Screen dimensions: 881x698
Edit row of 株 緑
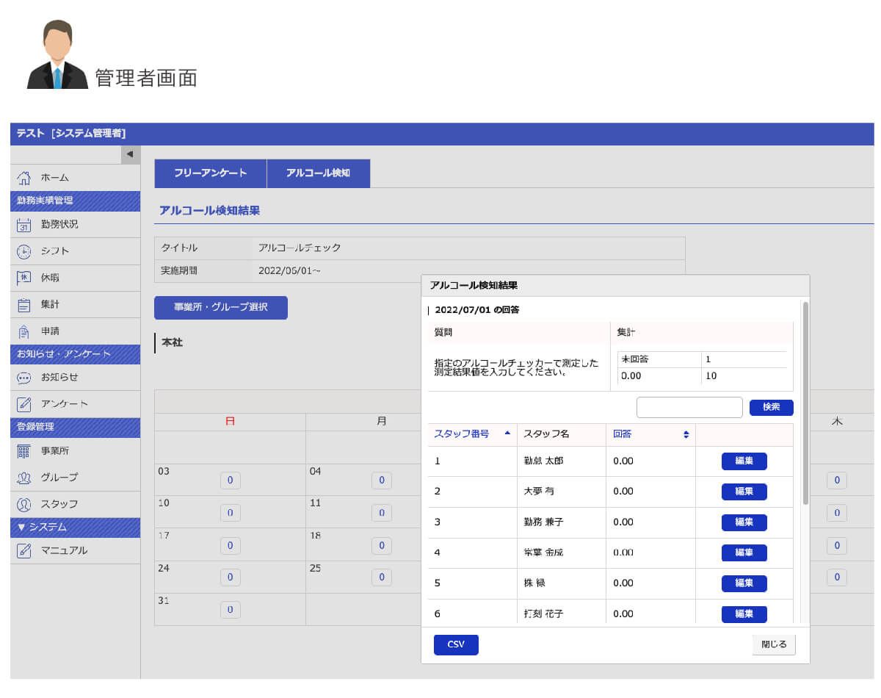[x=744, y=583]
